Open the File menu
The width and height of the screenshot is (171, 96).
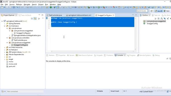[2, 5]
